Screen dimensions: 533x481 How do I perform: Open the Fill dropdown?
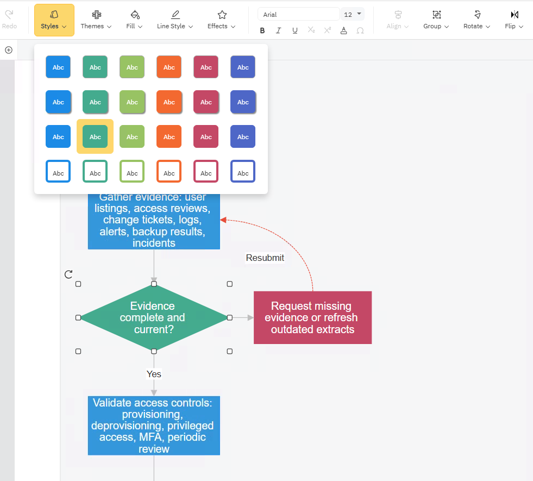click(x=134, y=20)
